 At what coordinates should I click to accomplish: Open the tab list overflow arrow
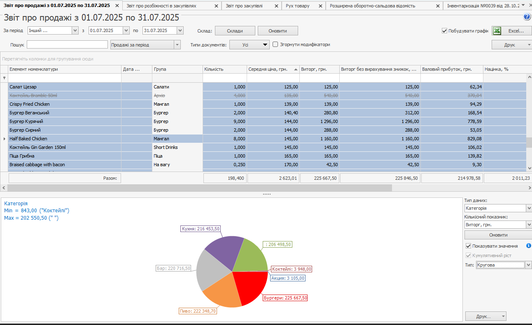(x=523, y=5)
